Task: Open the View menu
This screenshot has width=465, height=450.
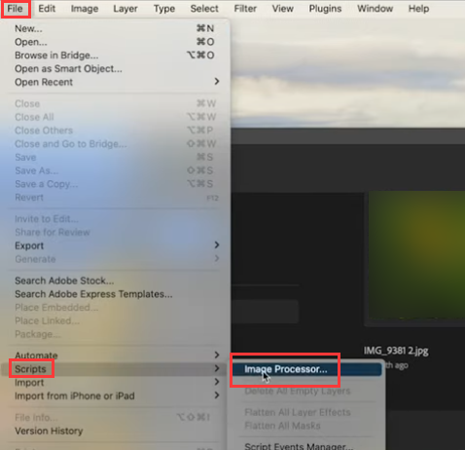Action: click(282, 9)
